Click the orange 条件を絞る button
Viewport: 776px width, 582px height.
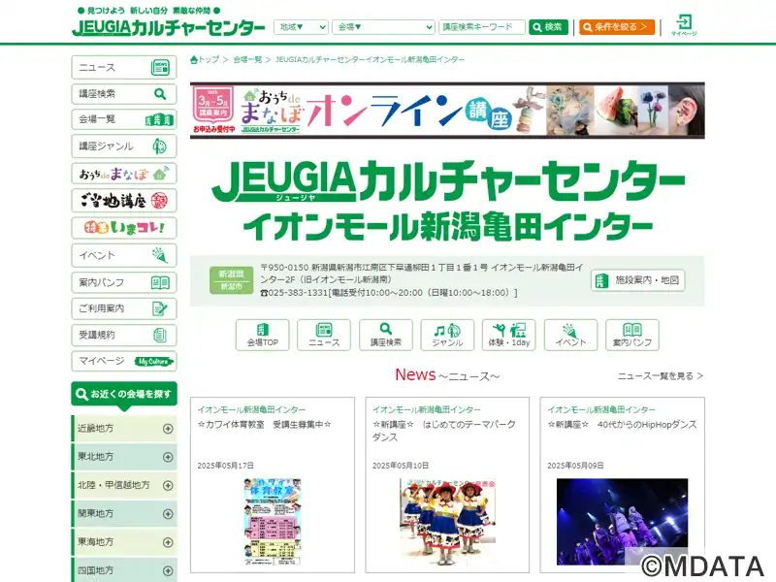click(x=617, y=27)
